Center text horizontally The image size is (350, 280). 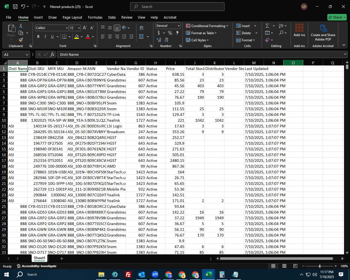(x=110, y=36)
